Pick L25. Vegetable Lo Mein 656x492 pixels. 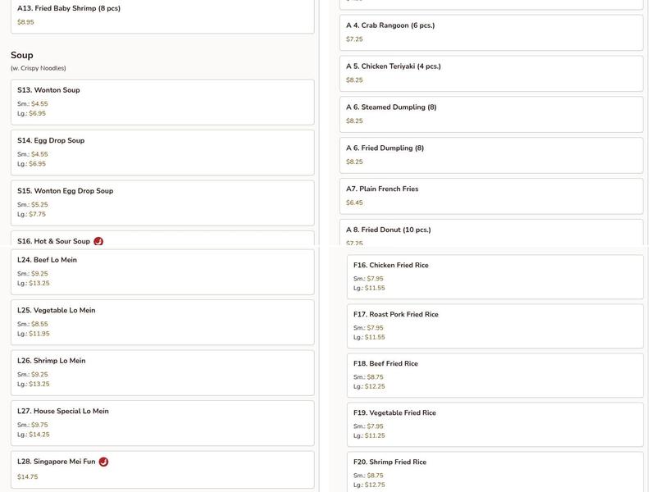click(162, 321)
